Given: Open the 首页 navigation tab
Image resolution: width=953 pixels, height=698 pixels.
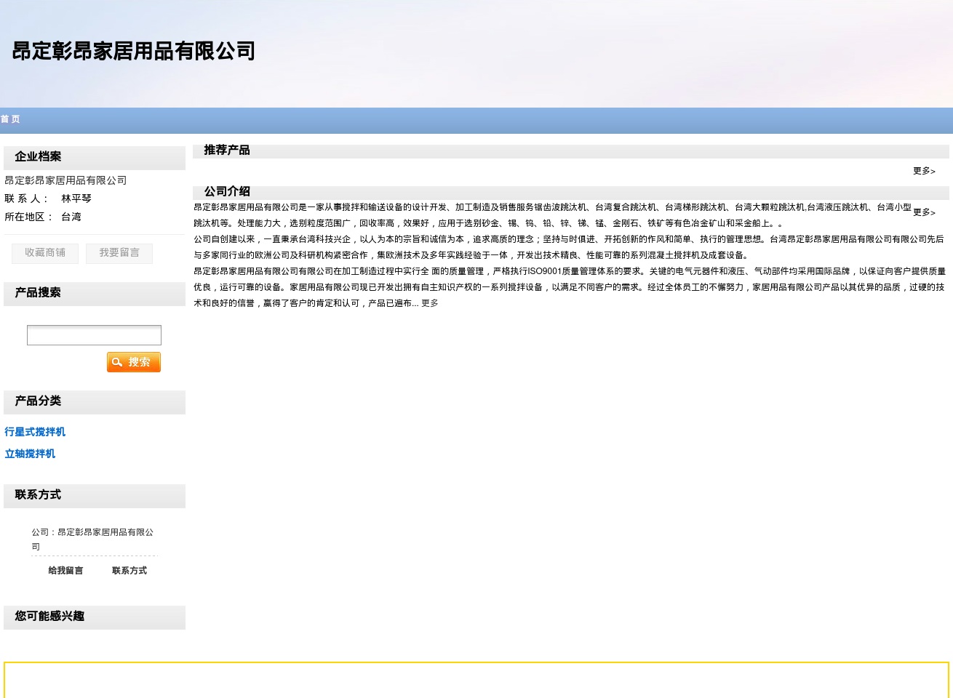Looking at the screenshot, I should [10, 119].
